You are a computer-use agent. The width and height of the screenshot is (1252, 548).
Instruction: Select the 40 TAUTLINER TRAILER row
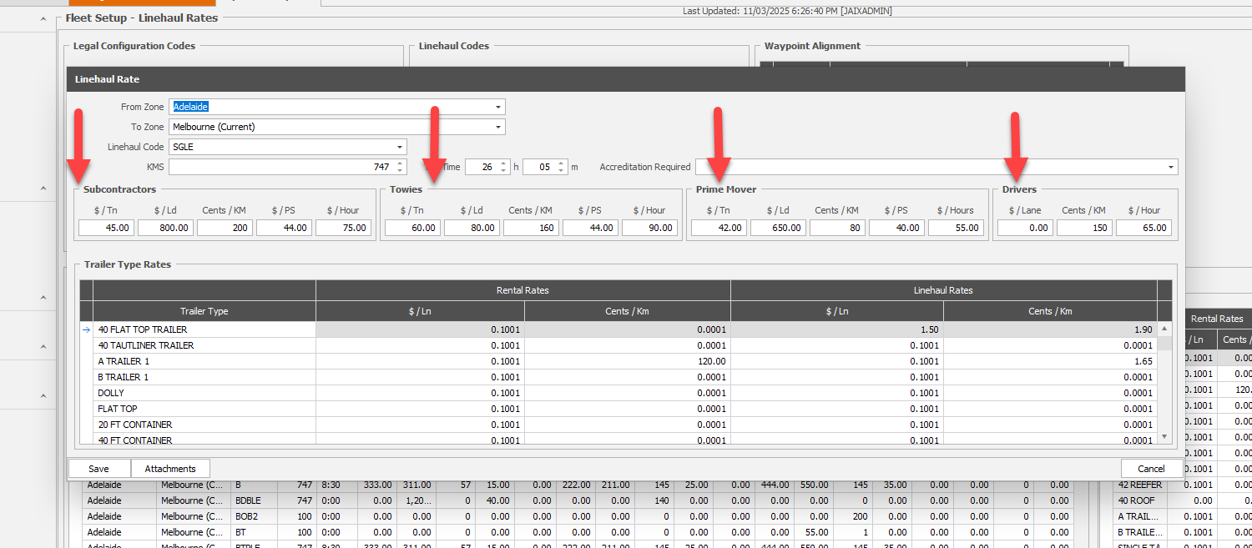point(618,345)
